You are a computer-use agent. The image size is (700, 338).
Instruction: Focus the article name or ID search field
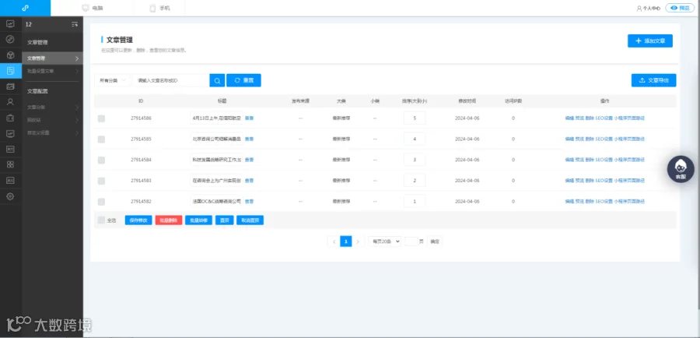point(171,80)
